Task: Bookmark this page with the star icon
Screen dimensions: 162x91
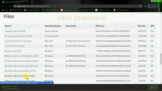Action: (141, 6)
